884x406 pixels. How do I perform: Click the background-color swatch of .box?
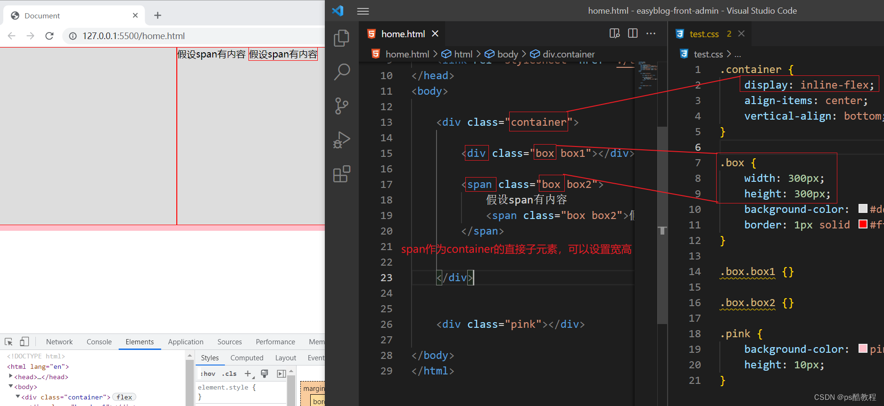tap(863, 209)
